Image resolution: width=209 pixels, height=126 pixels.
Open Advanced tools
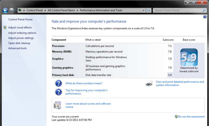[x=17, y=48]
